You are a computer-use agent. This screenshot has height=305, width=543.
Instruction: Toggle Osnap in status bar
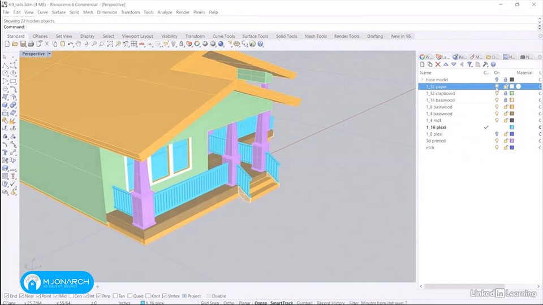(x=261, y=303)
